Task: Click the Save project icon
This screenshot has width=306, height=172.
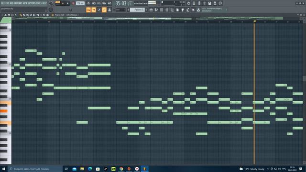Action: (209, 3)
